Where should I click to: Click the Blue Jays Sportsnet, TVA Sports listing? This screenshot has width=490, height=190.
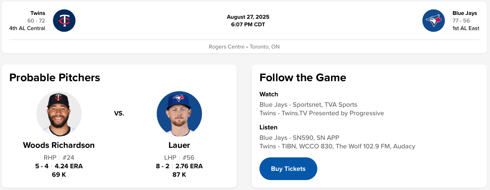point(308,105)
